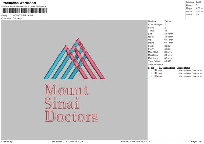Click the Mount Sinai Doctors embroidery preview
The height and width of the screenshot is (144, 204).
tap(74, 80)
